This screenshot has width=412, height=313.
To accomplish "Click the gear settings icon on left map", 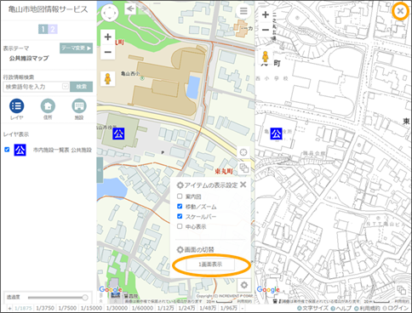I will tap(244, 285).
